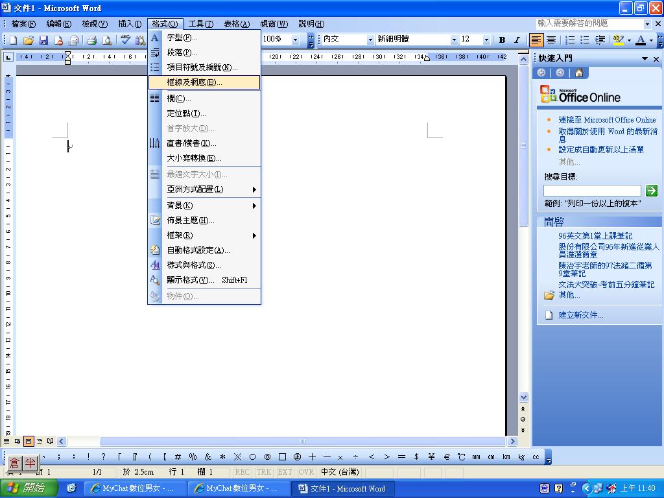Expand the 亞洲方式配置 submenu
This screenshot has height=498, width=664.
[x=204, y=189]
